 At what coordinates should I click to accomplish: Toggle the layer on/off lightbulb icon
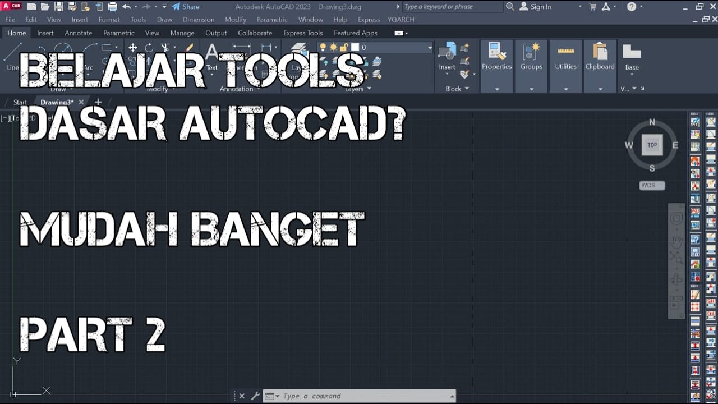(x=323, y=47)
